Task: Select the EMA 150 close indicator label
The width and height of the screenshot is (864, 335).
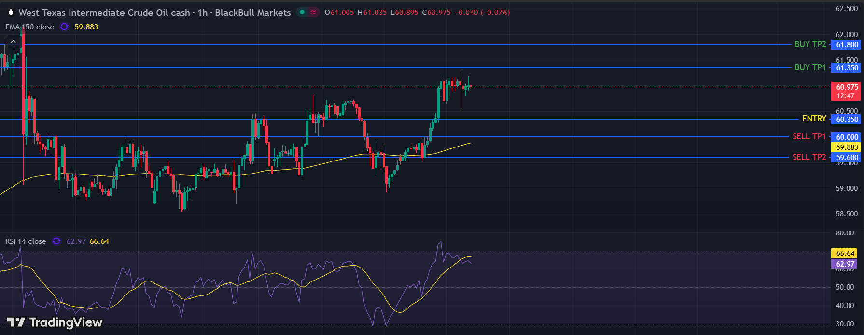Action: tap(29, 27)
